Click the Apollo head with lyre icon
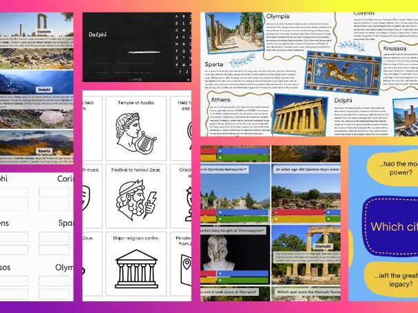Image resolution: width=418 pixels, height=313 pixels. 136,134
